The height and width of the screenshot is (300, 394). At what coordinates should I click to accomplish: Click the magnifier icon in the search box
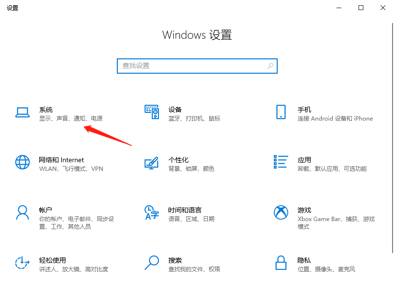coord(270,66)
